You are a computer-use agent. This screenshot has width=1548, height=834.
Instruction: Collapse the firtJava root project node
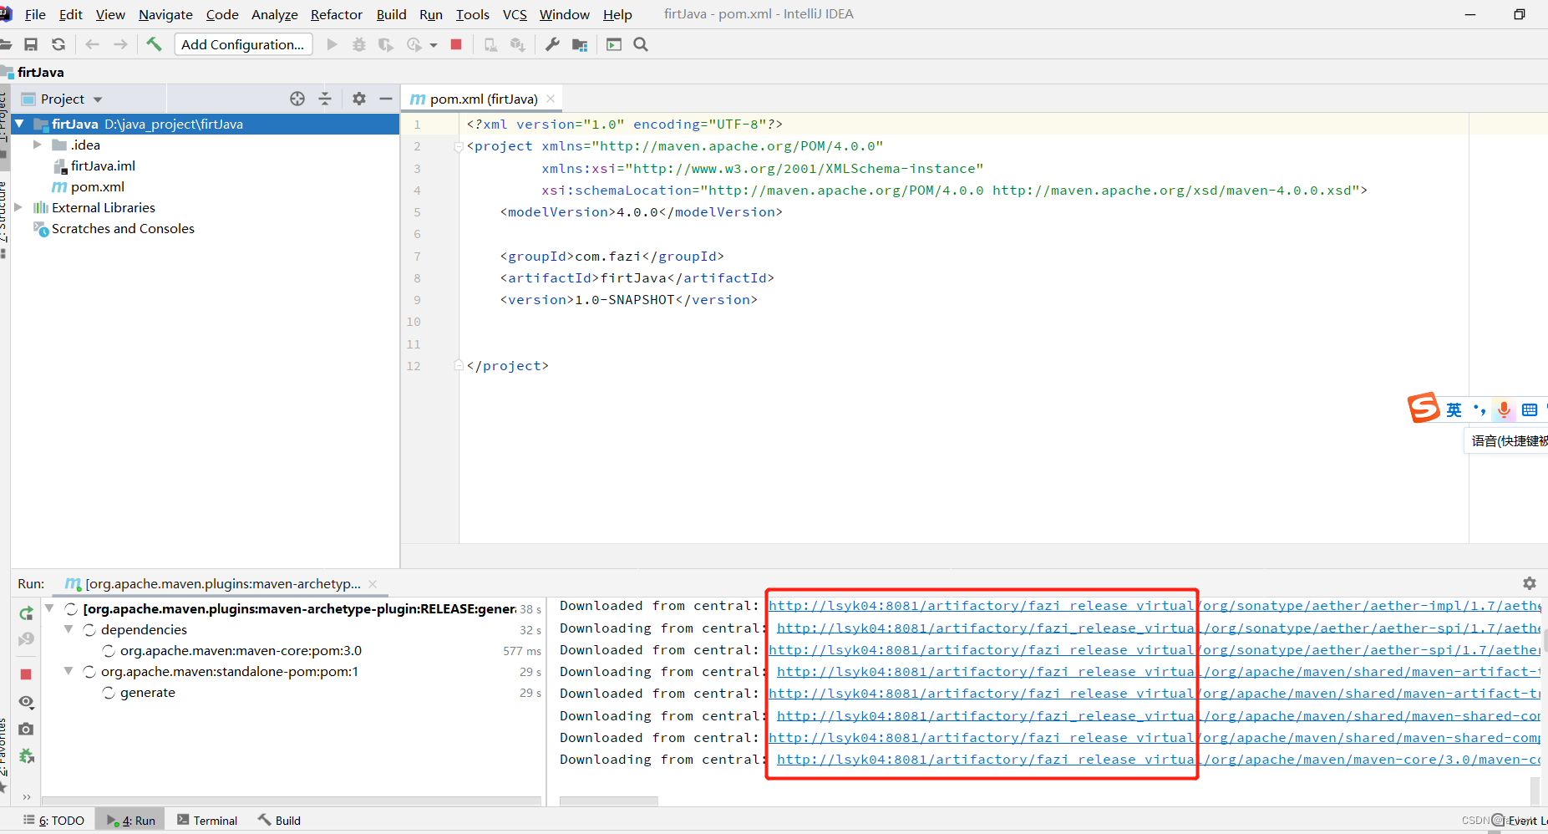tap(19, 124)
